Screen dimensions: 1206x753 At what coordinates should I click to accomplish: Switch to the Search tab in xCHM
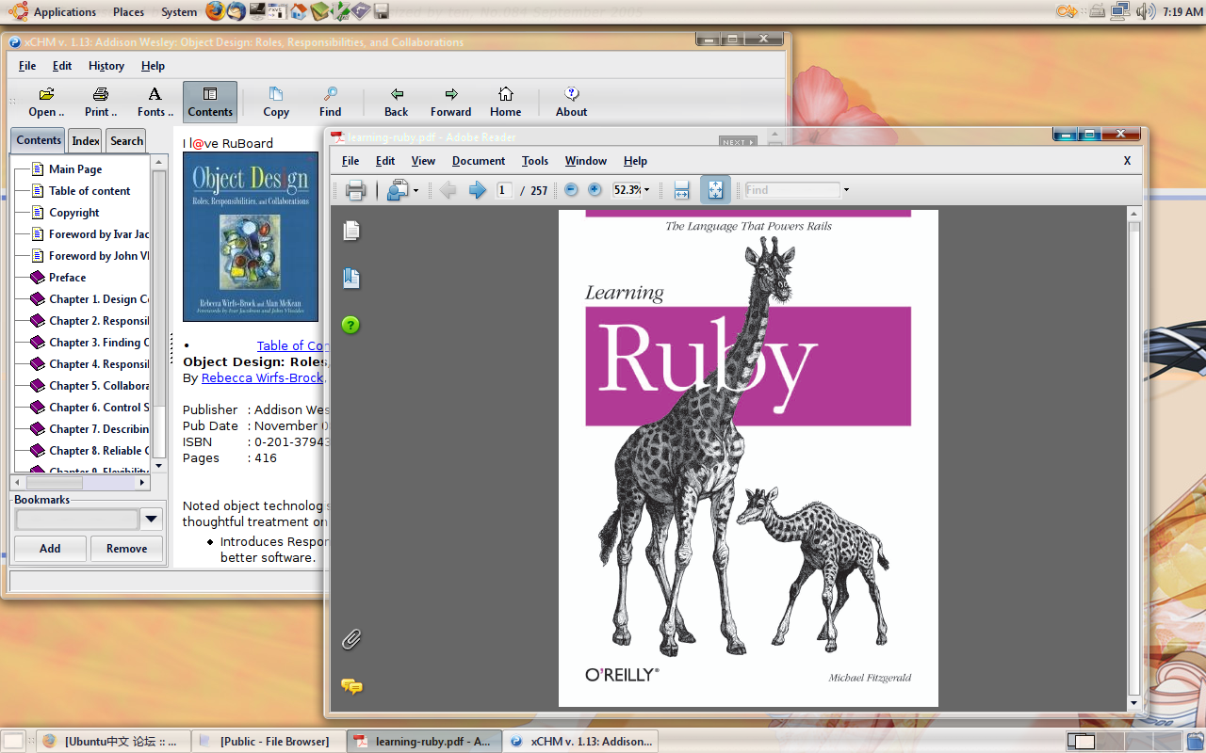click(126, 141)
